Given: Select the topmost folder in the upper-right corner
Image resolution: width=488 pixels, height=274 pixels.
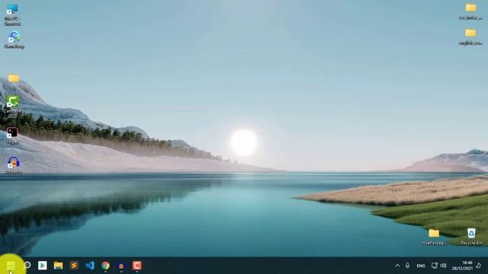Looking at the screenshot, I should tap(470, 12).
